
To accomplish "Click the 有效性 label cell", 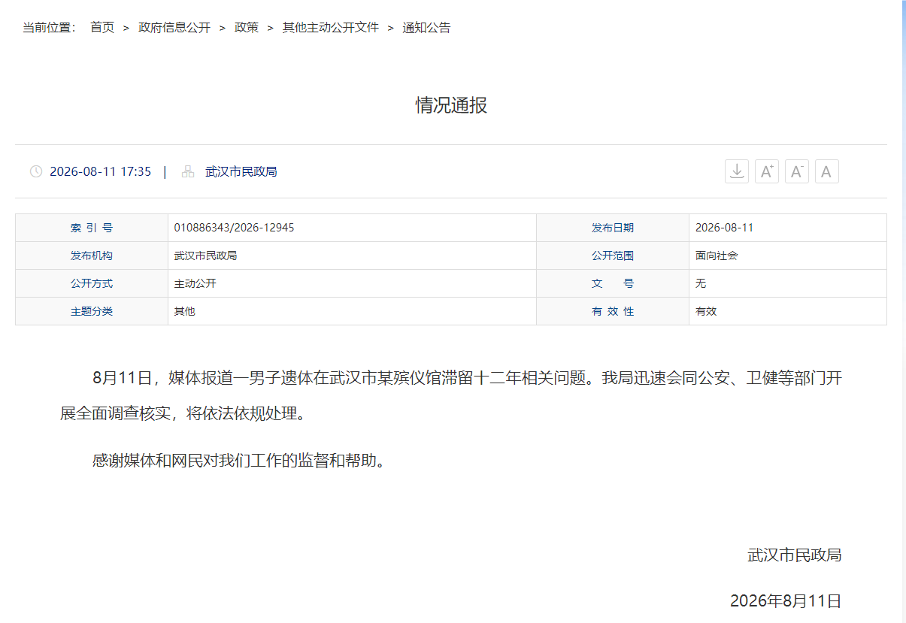I will coord(613,311).
